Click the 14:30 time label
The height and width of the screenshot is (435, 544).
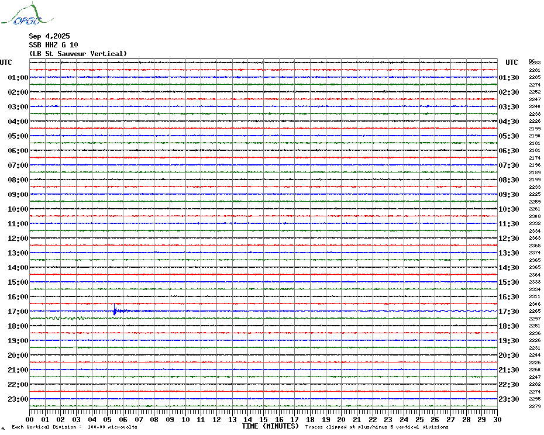click(509, 268)
